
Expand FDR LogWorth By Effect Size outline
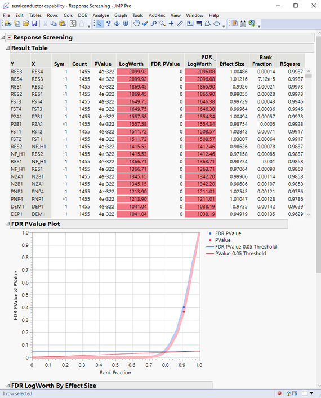click(x=8, y=386)
